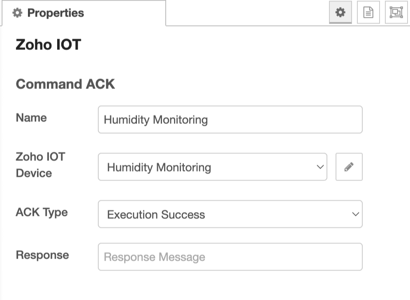Expand the Humidity Monitoring device dropdown
The height and width of the screenshot is (300, 410).
[212, 167]
